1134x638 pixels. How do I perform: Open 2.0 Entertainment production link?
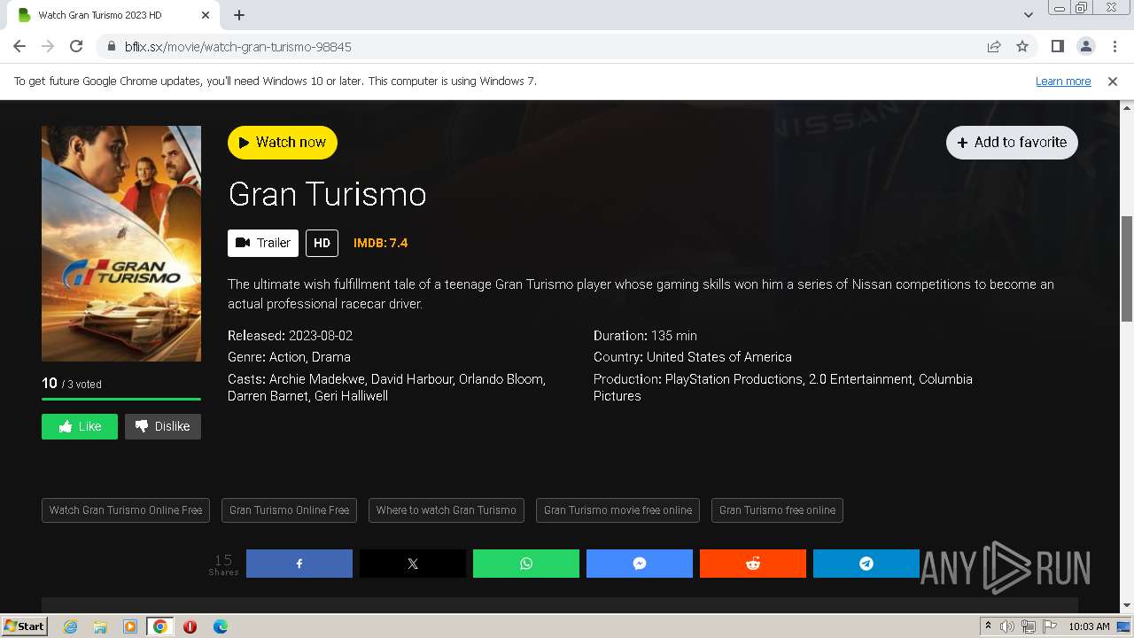(x=862, y=379)
